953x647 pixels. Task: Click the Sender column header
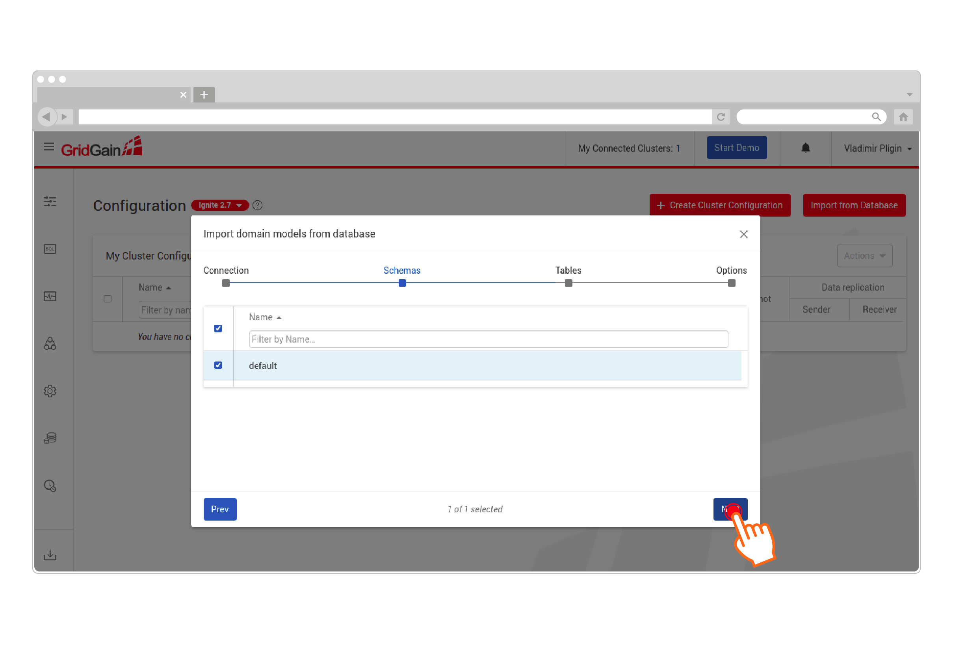pyautogui.click(x=816, y=309)
